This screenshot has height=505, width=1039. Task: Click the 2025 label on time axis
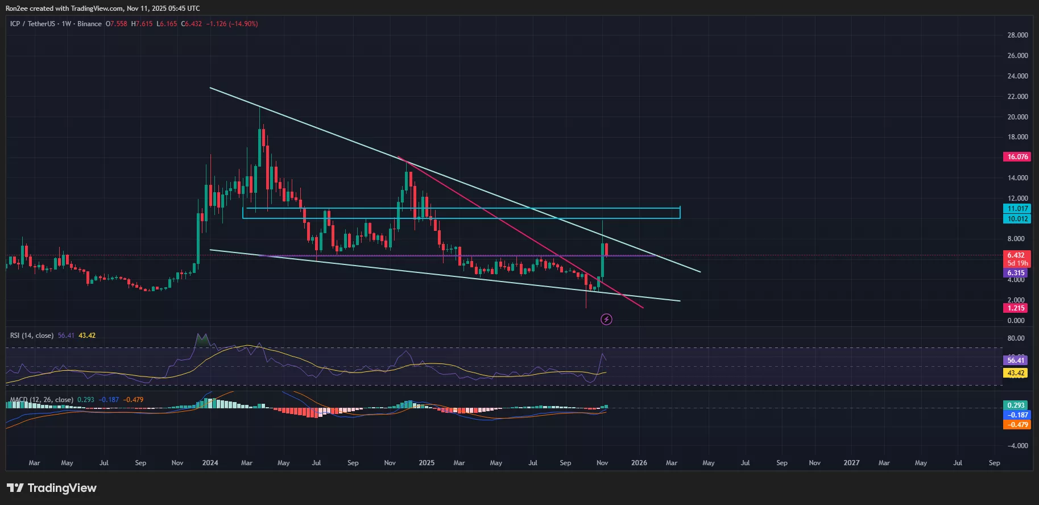tap(427, 463)
